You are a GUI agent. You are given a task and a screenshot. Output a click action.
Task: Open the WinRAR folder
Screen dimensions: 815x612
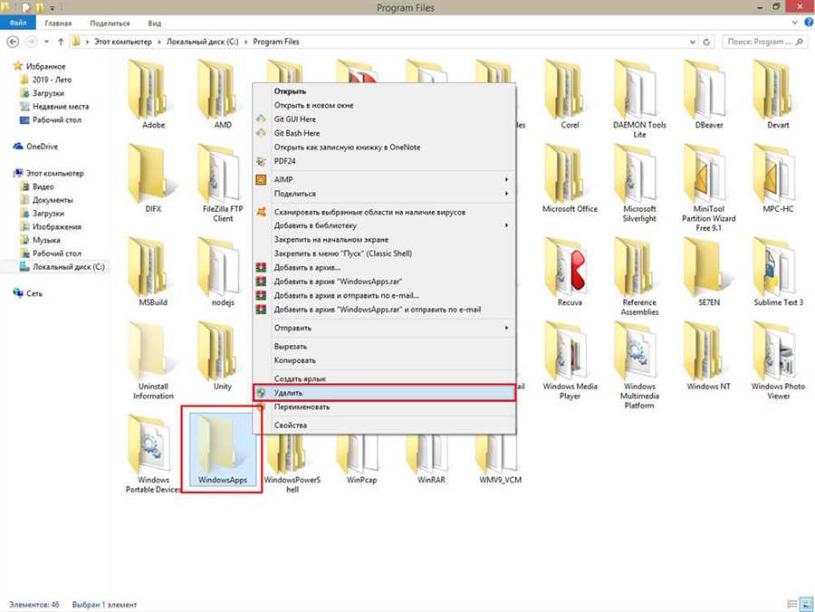point(431,460)
